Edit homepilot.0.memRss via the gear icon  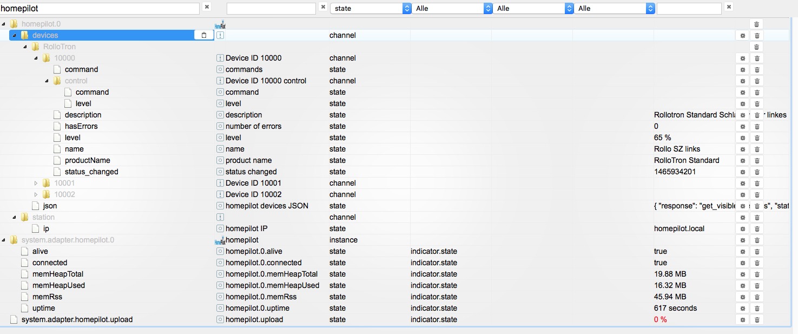pyautogui.click(x=743, y=297)
